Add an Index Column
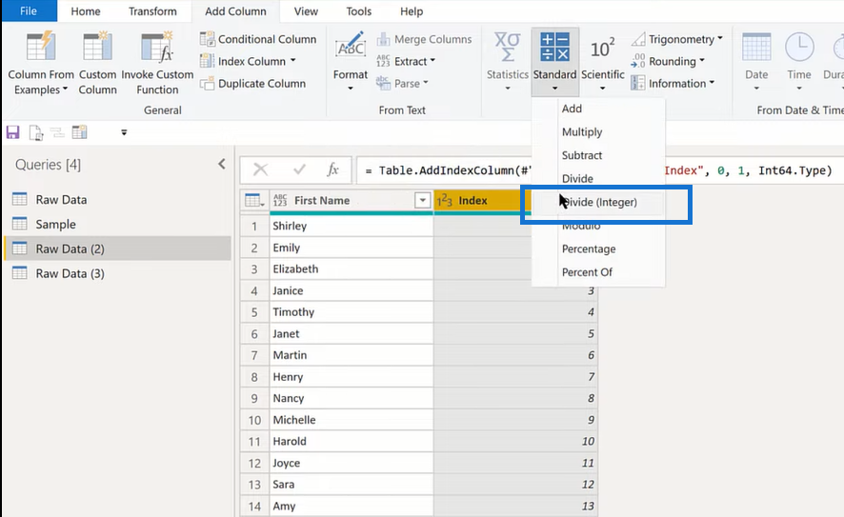The width and height of the screenshot is (844, 517). click(x=248, y=61)
